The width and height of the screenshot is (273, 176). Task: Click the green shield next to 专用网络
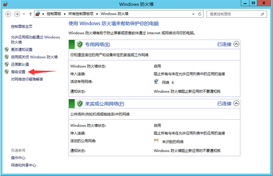pyautogui.click(x=80, y=45)
